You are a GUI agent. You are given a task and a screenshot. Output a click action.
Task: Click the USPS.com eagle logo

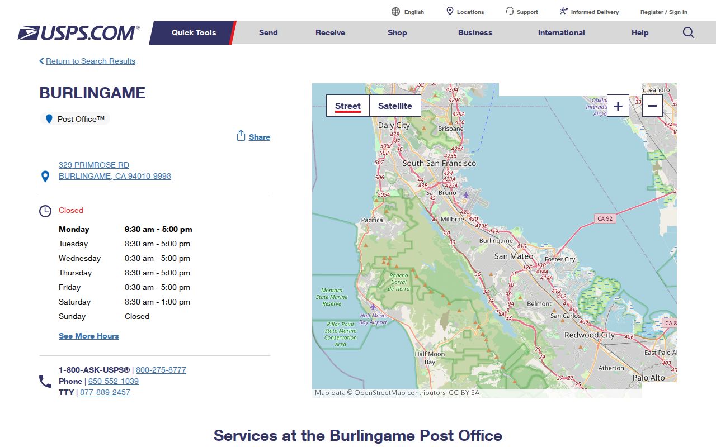[78, 32]
